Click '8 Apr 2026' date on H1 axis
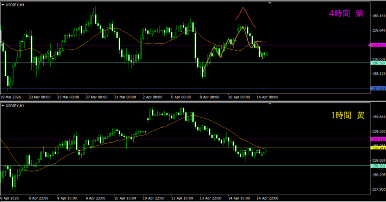 (10, 198)
